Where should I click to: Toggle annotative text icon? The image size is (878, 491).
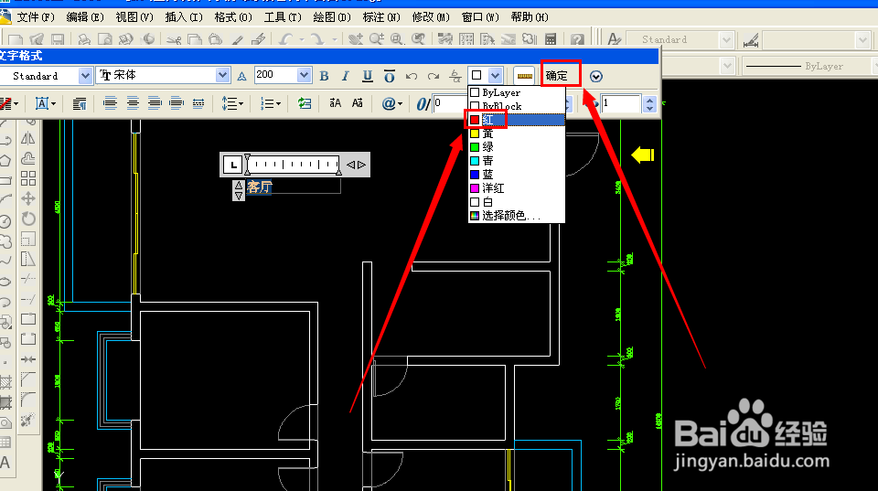pos(241,76)
